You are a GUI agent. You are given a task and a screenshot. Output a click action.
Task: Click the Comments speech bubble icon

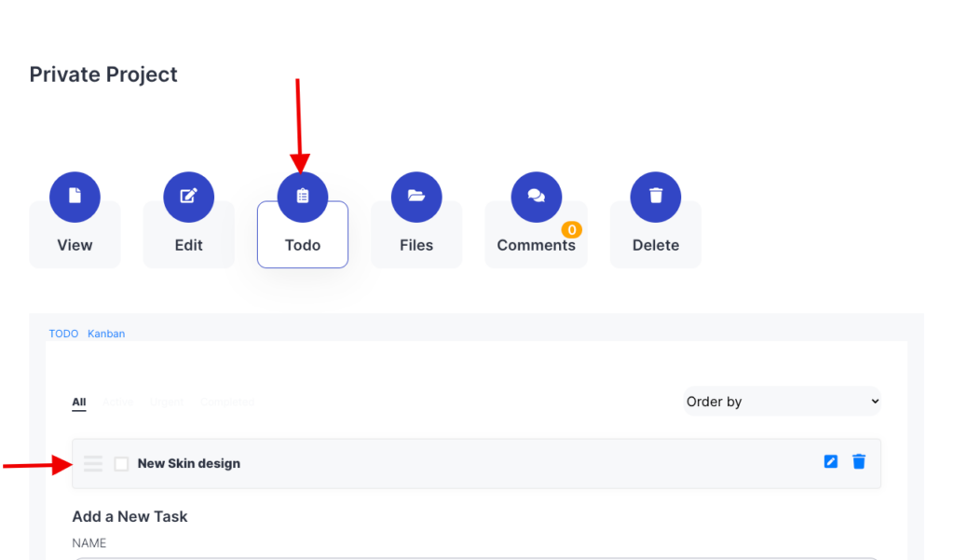pyautogui.click(x=536, y=197)
